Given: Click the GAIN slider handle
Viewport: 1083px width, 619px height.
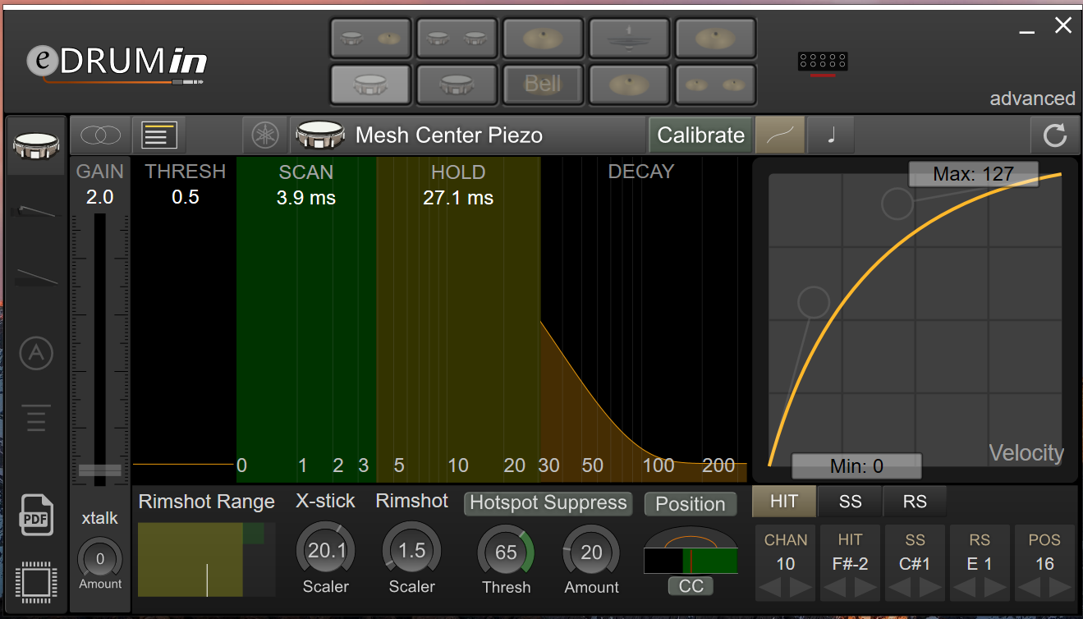Looking at the screenshot, I should point(100,470).
